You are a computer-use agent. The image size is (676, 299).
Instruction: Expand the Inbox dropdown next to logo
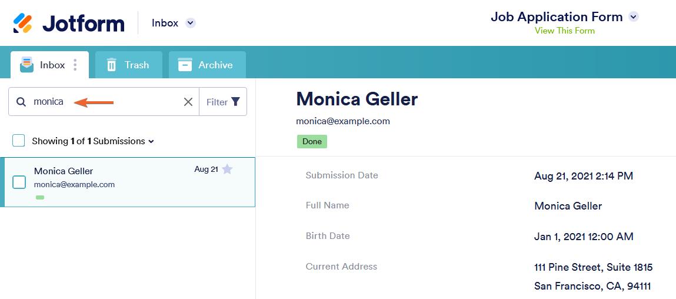click(x=190, y=23)
